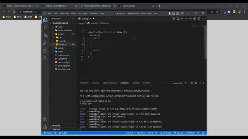Open the Help menu
This screenshot has width=248, height=139.
pos(102,14)
